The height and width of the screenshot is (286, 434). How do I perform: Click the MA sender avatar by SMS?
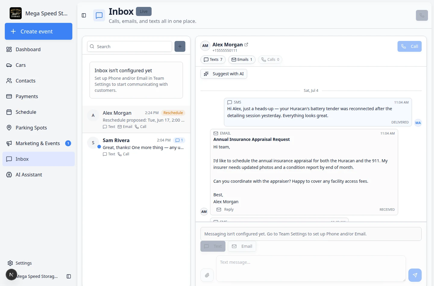(x=418, y=123)
